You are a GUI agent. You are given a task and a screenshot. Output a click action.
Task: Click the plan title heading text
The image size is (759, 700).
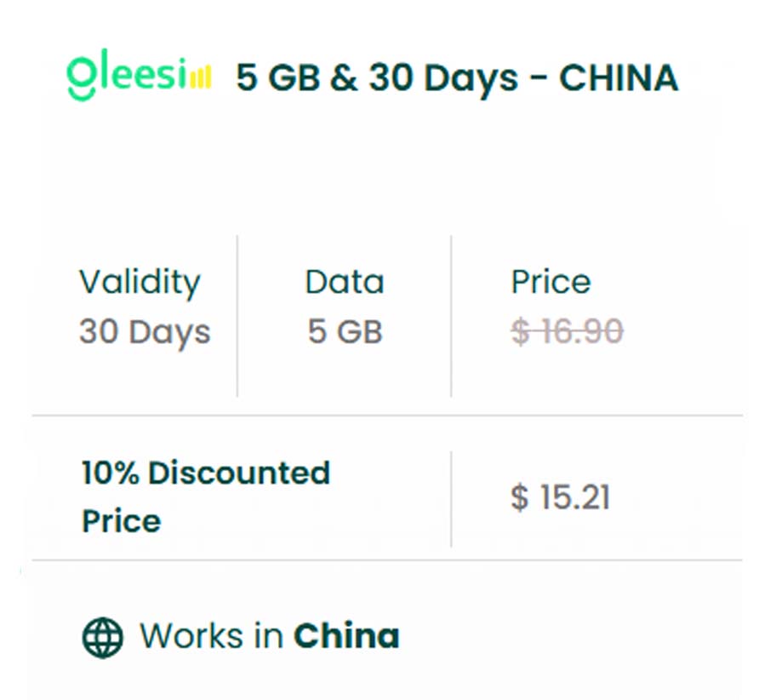(456, 78)
